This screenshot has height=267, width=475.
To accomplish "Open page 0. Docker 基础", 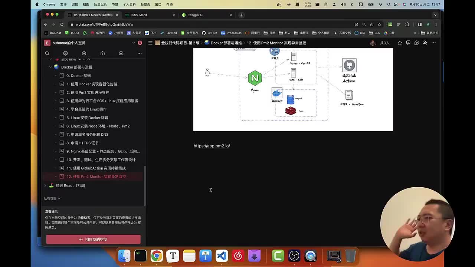I will pos(79,76).
